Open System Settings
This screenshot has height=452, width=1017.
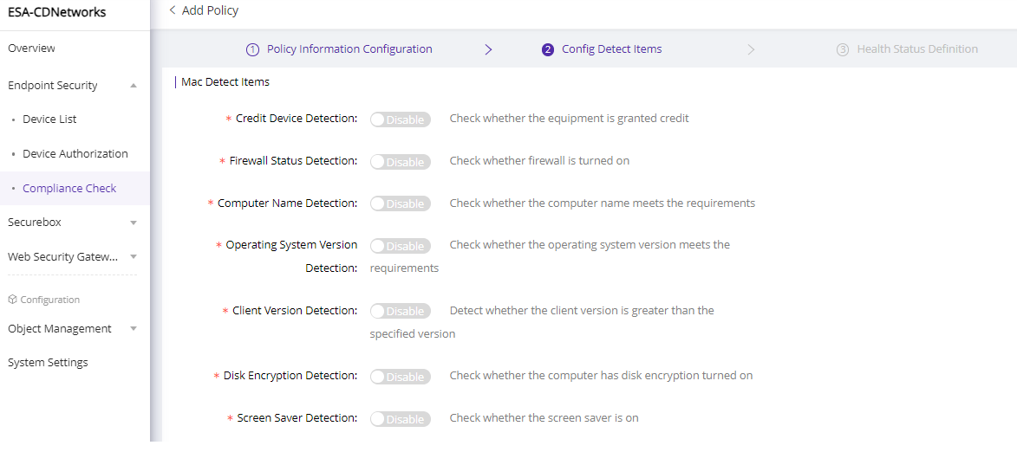click(48, 363)
